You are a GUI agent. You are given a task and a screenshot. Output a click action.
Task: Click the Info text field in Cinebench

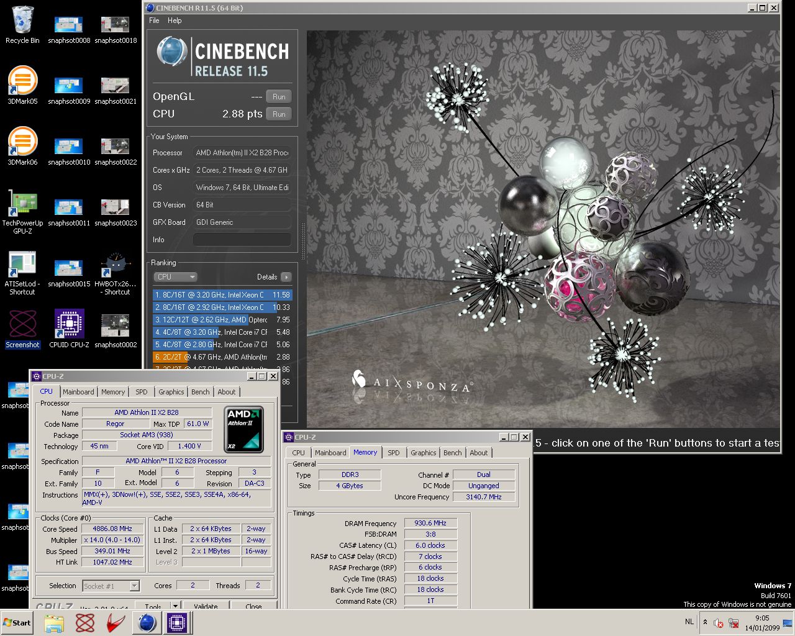tap(242, 240)
